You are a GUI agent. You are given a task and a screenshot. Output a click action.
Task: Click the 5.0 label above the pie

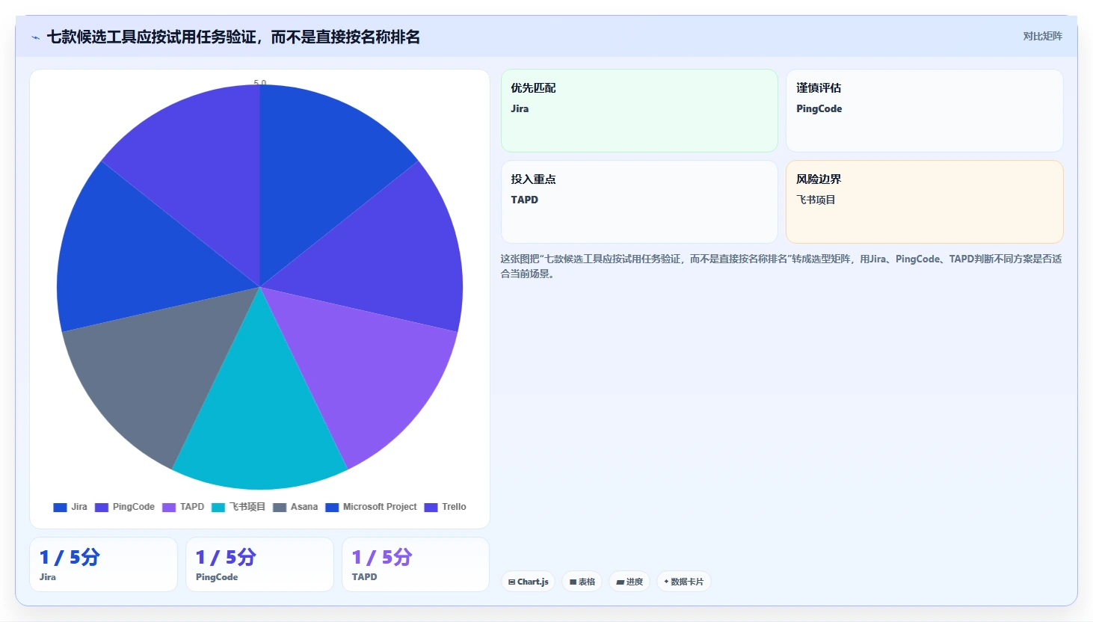pos(259,83)
